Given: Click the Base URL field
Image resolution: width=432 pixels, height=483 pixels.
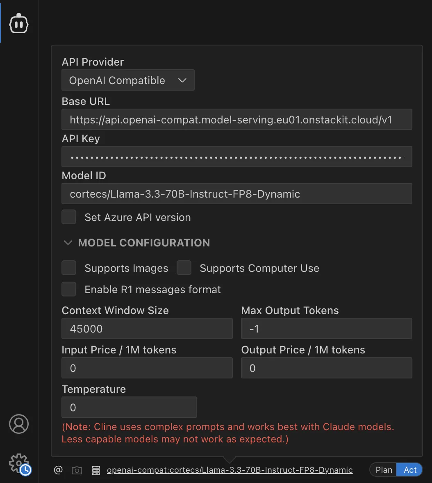Looking at the screenshot, I should [x=237, y=119].
